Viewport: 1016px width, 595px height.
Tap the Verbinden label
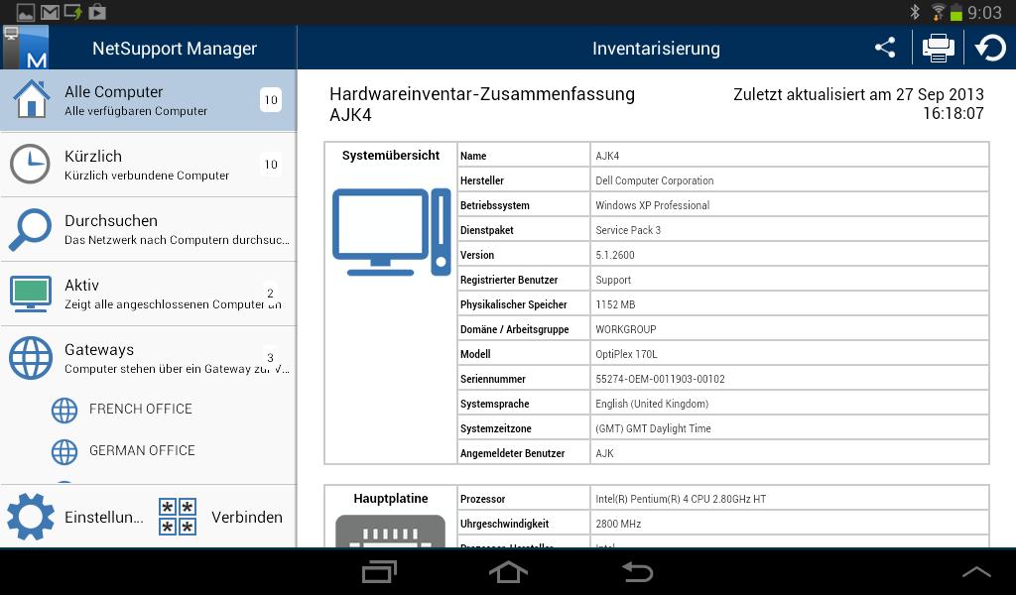click(247, 518)
